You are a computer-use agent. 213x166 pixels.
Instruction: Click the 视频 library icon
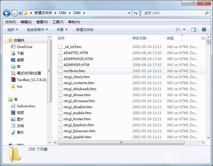pyautogui.click(x=13, y=112)
